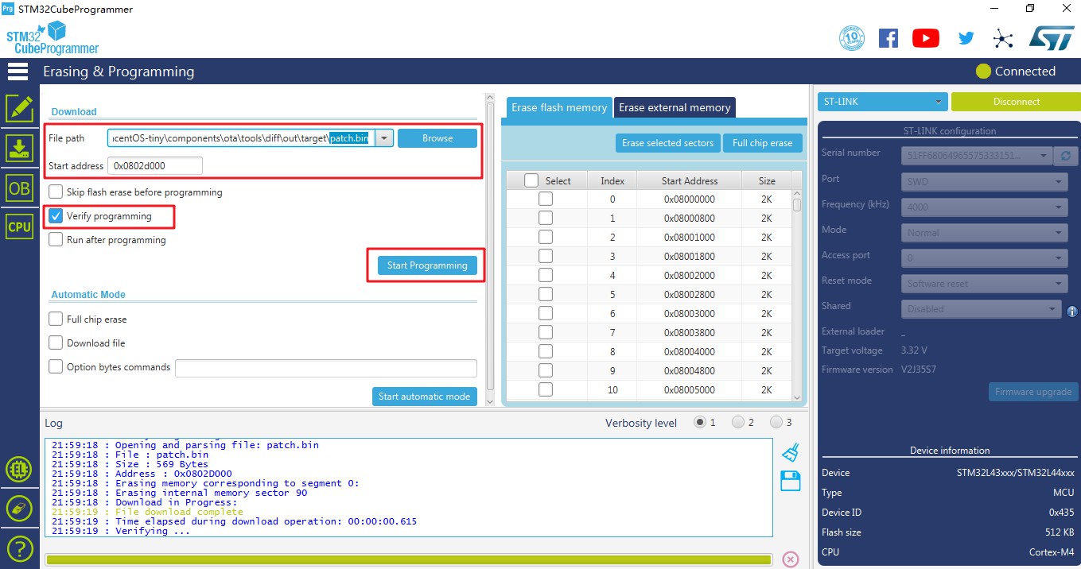The height and width of the screenshot is (569, 1081).
Task: Clear the log with broom icon
Action: click(x=790, y=452)
